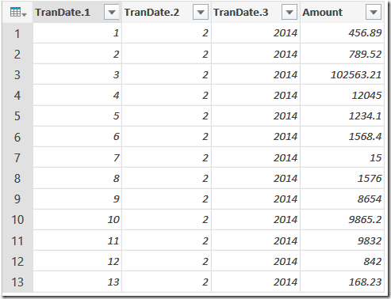Click TranDate.3 cell 2014 in row 13
Viewport: 391px width, 299px height.
click(255, 282)
